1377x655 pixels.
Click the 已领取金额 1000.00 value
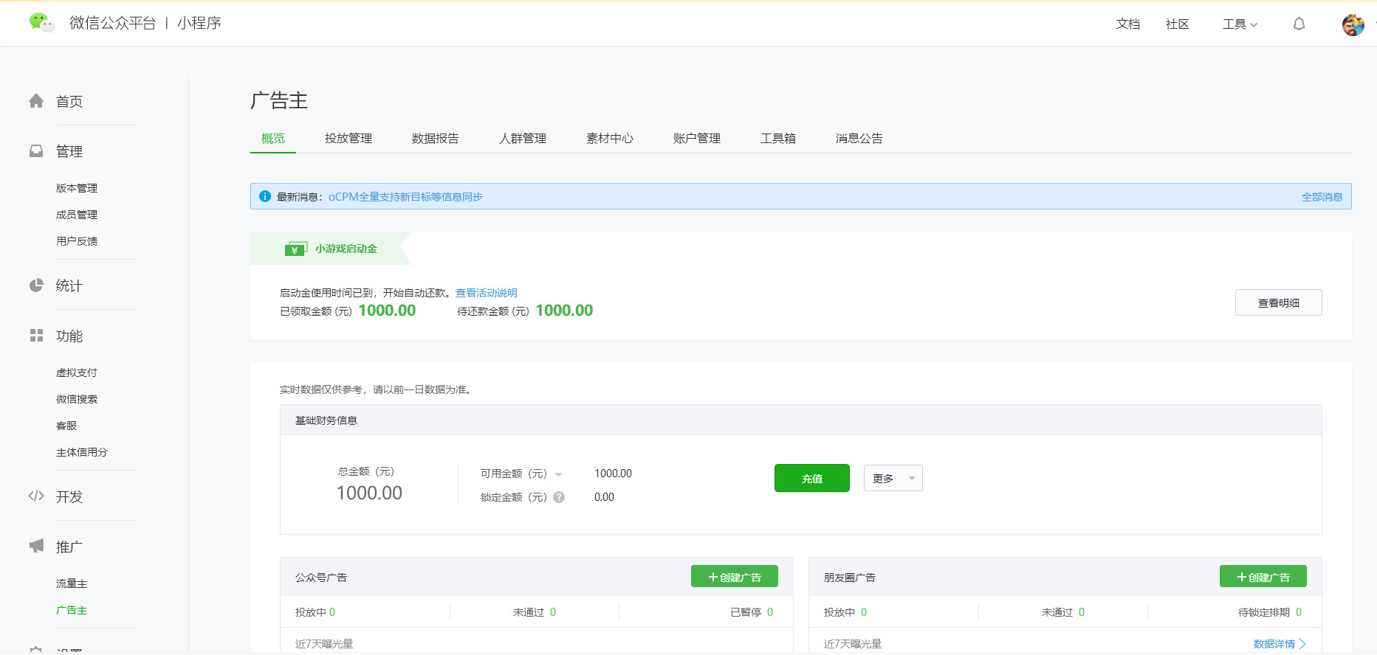[x=387, y=311]
